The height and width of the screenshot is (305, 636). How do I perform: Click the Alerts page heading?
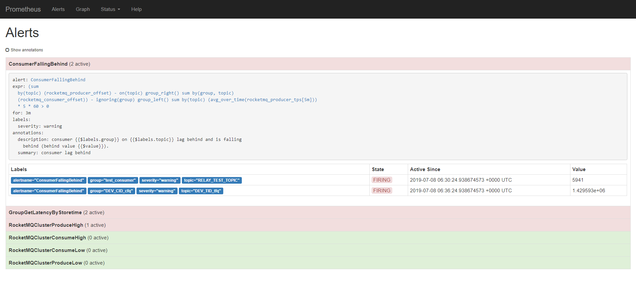[x=22, y=33]
